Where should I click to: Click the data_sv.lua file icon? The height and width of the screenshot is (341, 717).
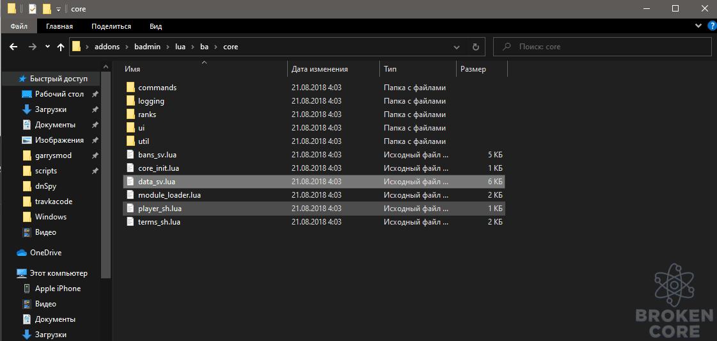coord(130,182)
